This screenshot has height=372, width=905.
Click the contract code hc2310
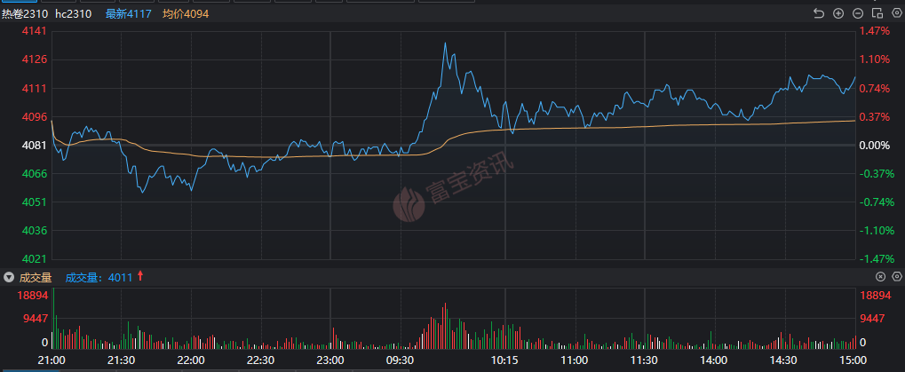point(74,14)
